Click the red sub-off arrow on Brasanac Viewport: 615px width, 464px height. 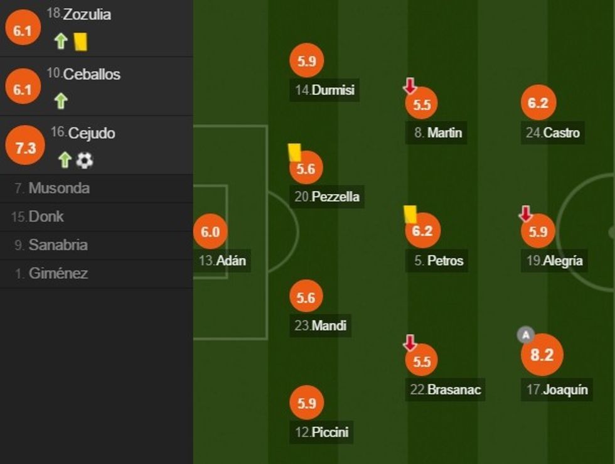click(x=410, y=343)
